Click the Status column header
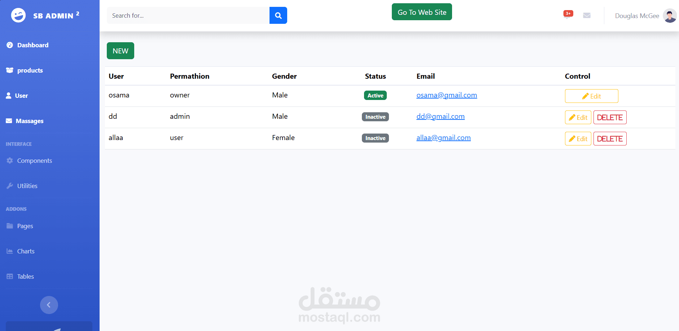This screenshot has width=679, height=331. pyautogui.click(x=375, y=76)
